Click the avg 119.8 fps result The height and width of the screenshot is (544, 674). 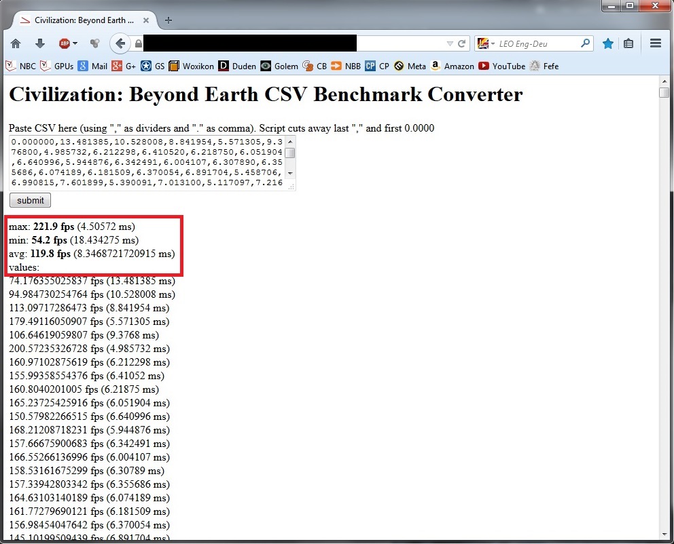point(92,254)
